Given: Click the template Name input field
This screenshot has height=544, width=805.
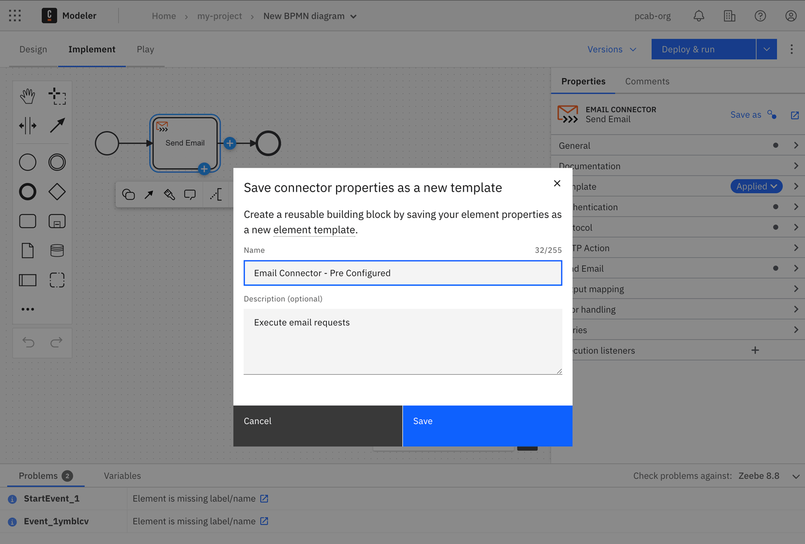Looking at the screenshot, I should (x=402, y=273).
